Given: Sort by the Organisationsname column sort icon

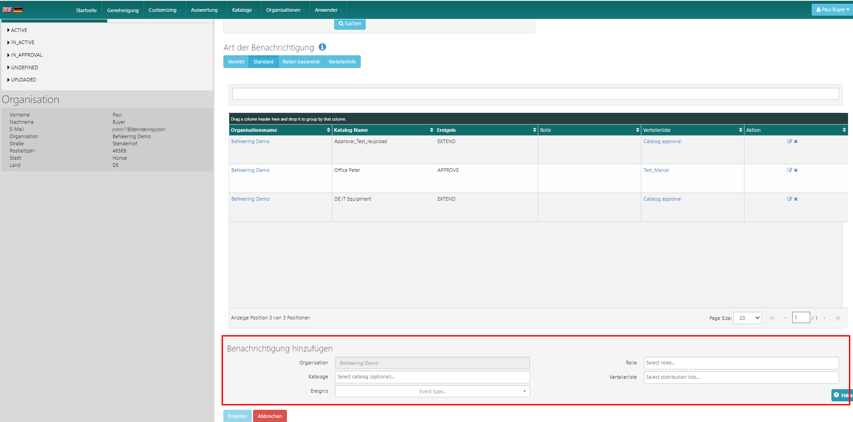Looking at the screenshot, I should click(x=328, y=130).
